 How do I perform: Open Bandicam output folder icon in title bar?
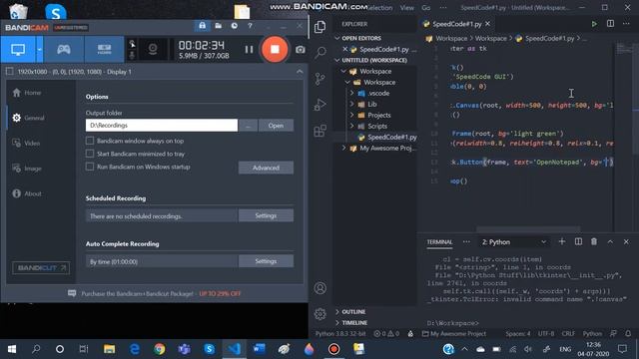(x=219, y=26)
